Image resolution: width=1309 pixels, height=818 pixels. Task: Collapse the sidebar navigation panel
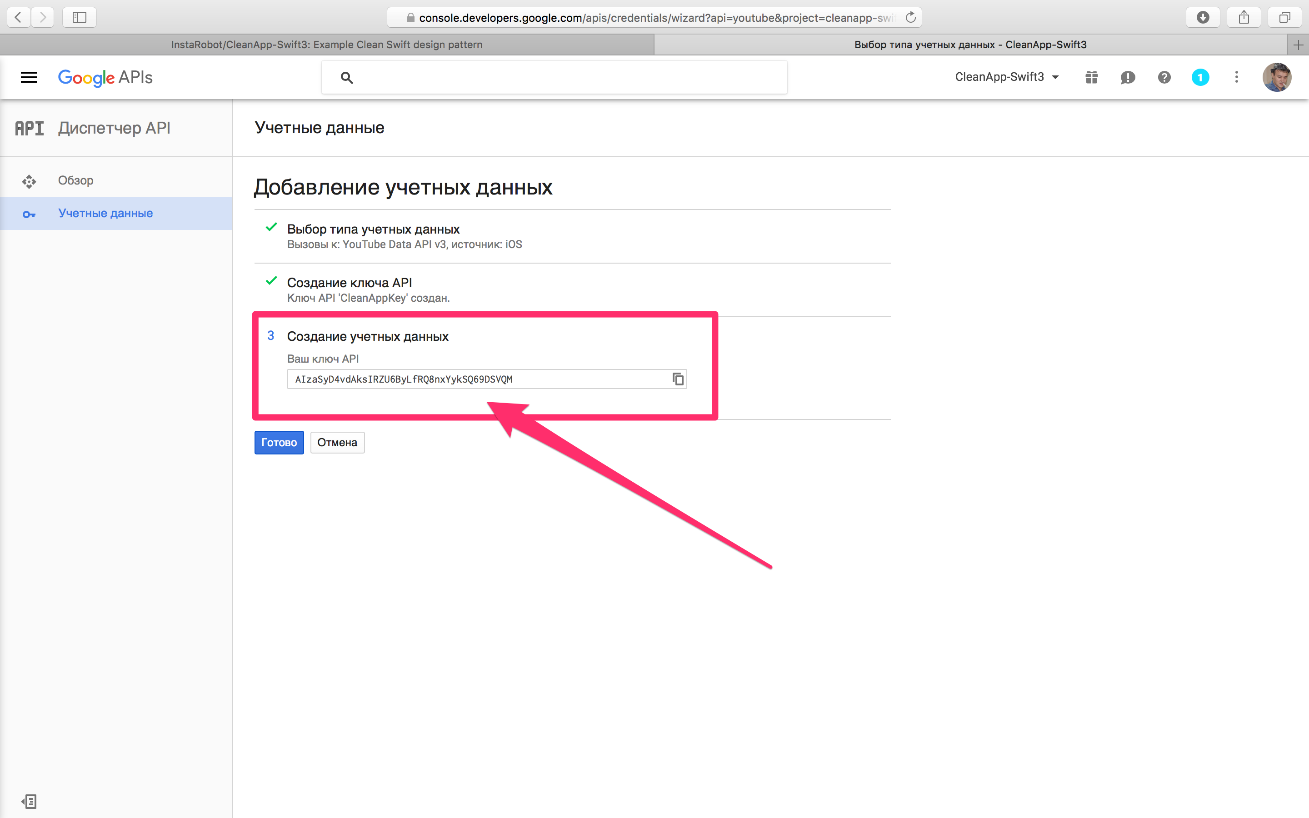tap(29, 801)
